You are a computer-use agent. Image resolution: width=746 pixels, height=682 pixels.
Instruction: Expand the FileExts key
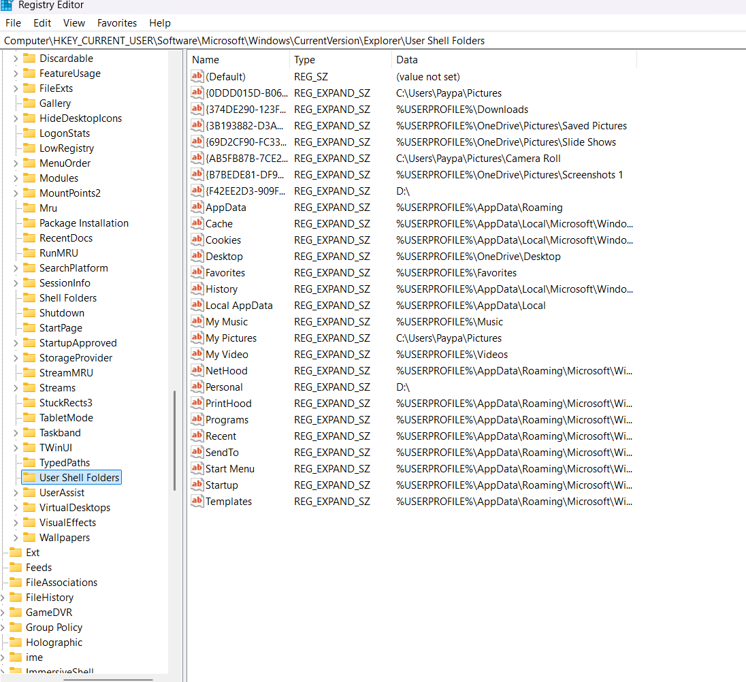(16, 88)
